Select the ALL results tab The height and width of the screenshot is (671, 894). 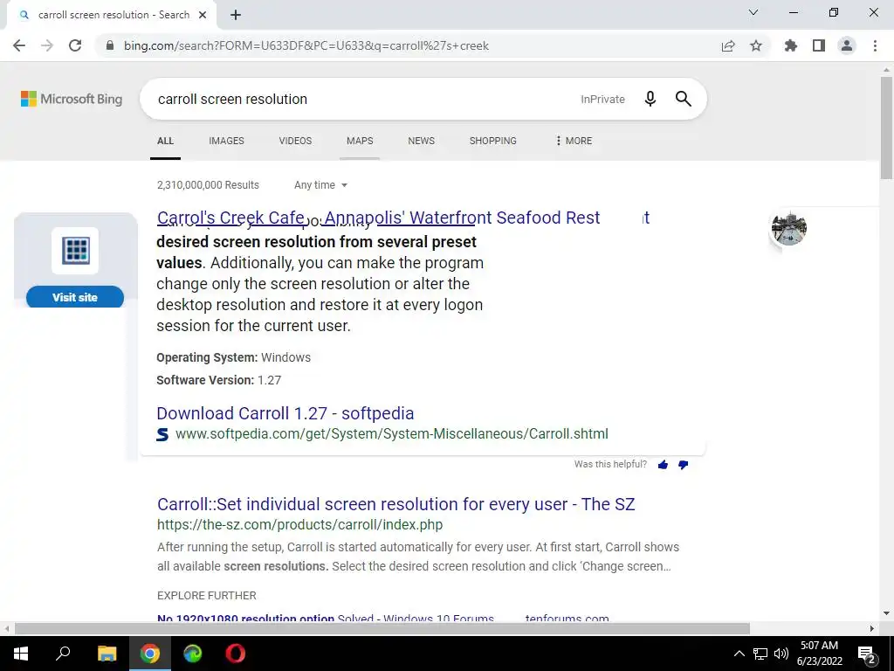(x=165, y=141)
